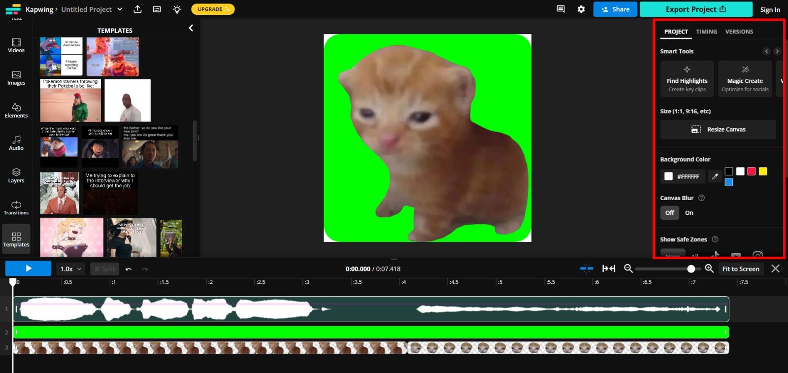Screen dimensions: 788x373
Task: Open the Videos sidebar panel
Action: pyautogui.click(x=16, y=46)
